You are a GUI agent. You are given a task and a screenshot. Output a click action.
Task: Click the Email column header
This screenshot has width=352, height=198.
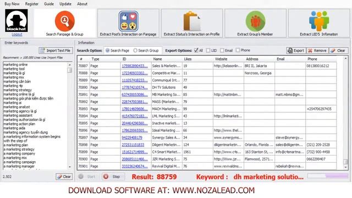coord(290,59)
